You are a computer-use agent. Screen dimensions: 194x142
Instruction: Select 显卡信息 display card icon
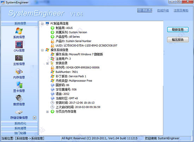click(x=19, y=85)
